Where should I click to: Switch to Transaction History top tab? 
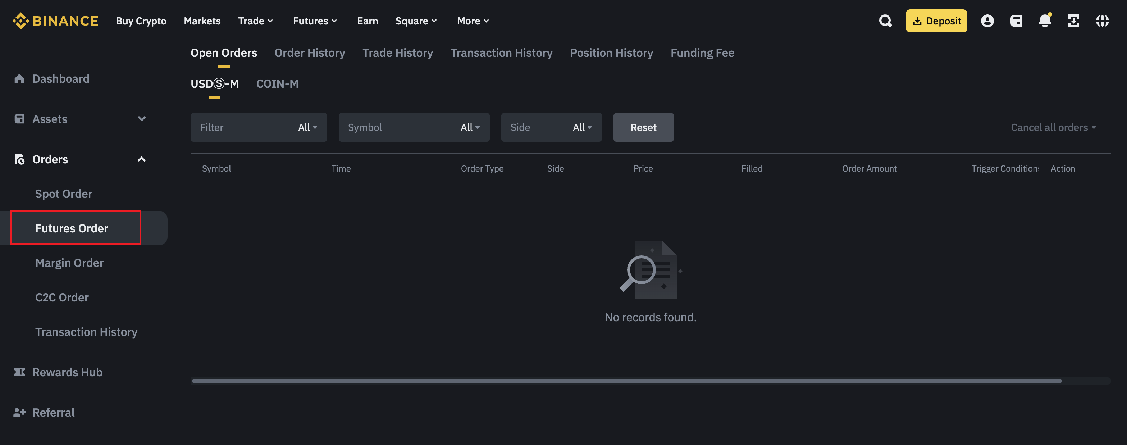click(501, 53)
